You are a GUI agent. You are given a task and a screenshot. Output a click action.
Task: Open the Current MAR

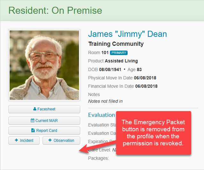[44, 121]
